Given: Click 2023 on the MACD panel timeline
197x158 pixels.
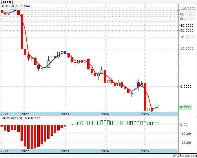Looking at the screenshot, I should click(65, 151).
